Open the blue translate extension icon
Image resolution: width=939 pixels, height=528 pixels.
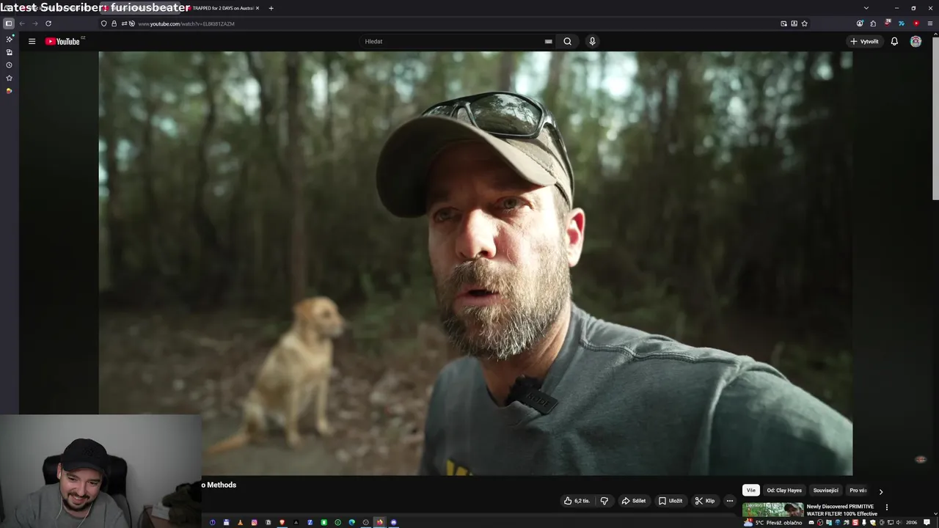click(x=902, y=23)
